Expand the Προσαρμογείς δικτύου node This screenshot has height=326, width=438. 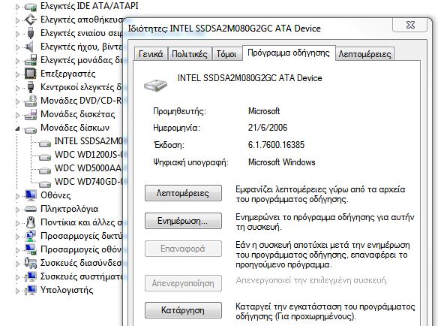pyautogui.click(x=17, y=236)
